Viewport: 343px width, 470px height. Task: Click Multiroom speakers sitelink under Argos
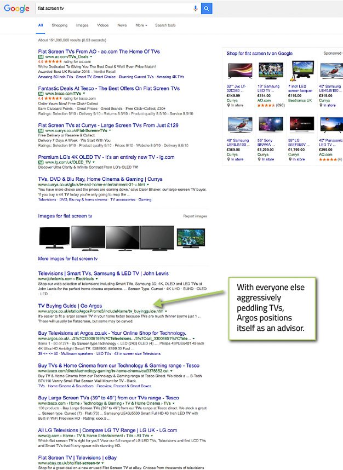pyautogui.click(x=77, y=354)
